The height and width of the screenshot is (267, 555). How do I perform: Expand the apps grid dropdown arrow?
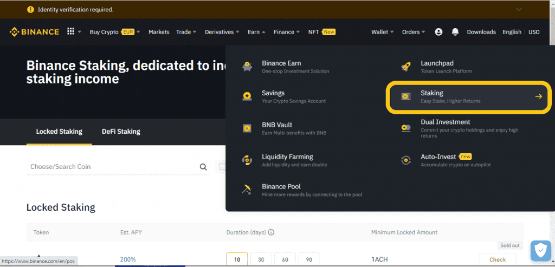pyautogui.click(x=80, y=32)
